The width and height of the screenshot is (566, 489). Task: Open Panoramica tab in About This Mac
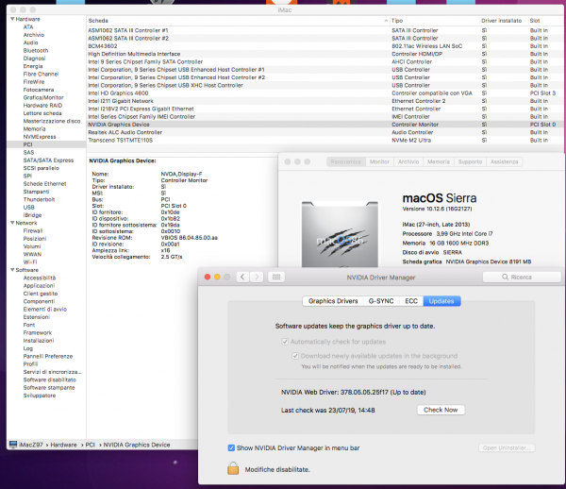pos(346,161)
